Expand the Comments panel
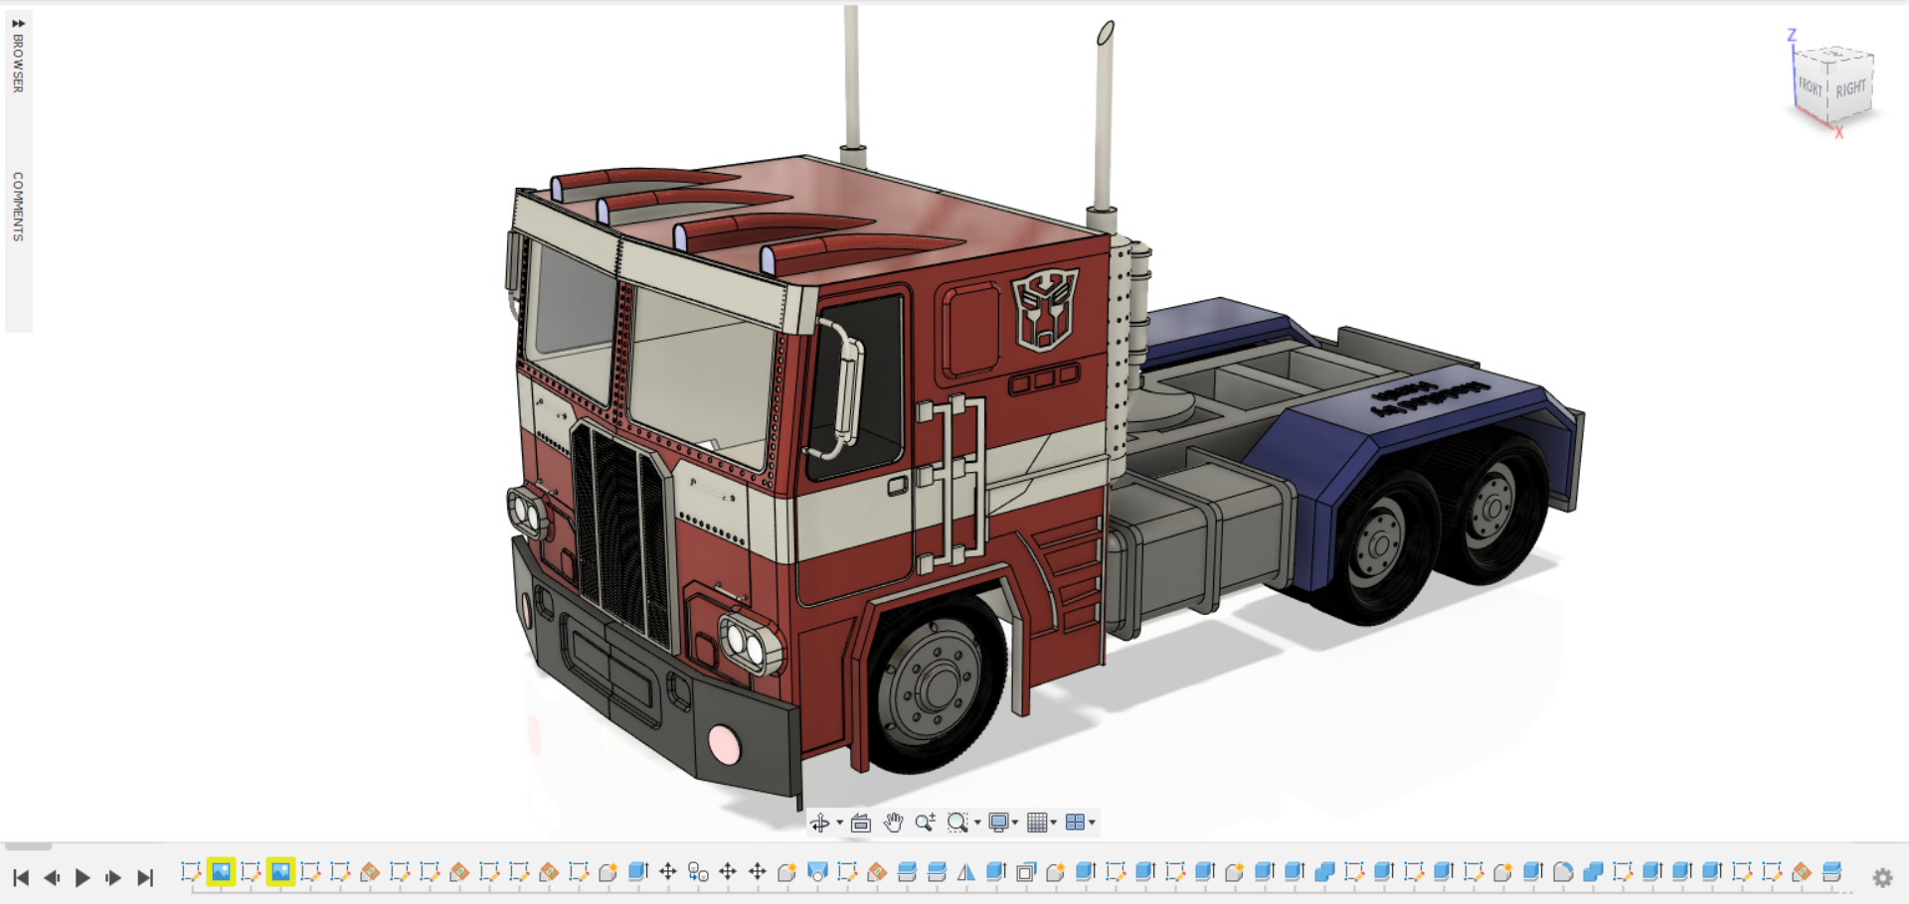1909x904 pixels. tap(18, 207)
